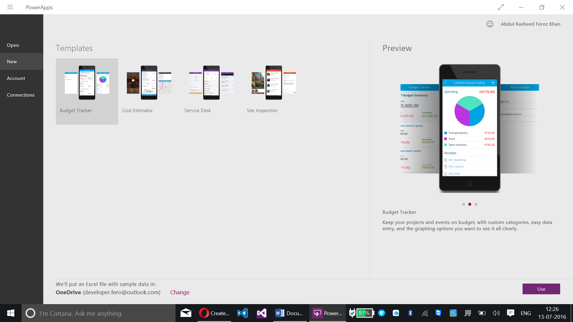573x322 pixels.
Task: Click user name Abdul Rasheed Feroz Khan
Action: coord(530,24)
